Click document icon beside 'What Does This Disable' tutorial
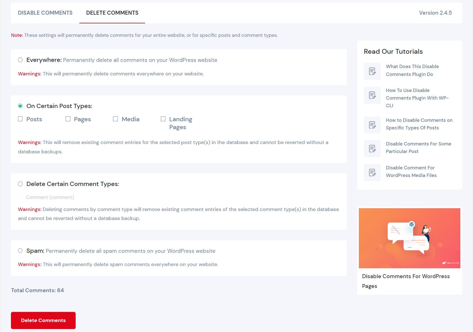 pos(372,71)
